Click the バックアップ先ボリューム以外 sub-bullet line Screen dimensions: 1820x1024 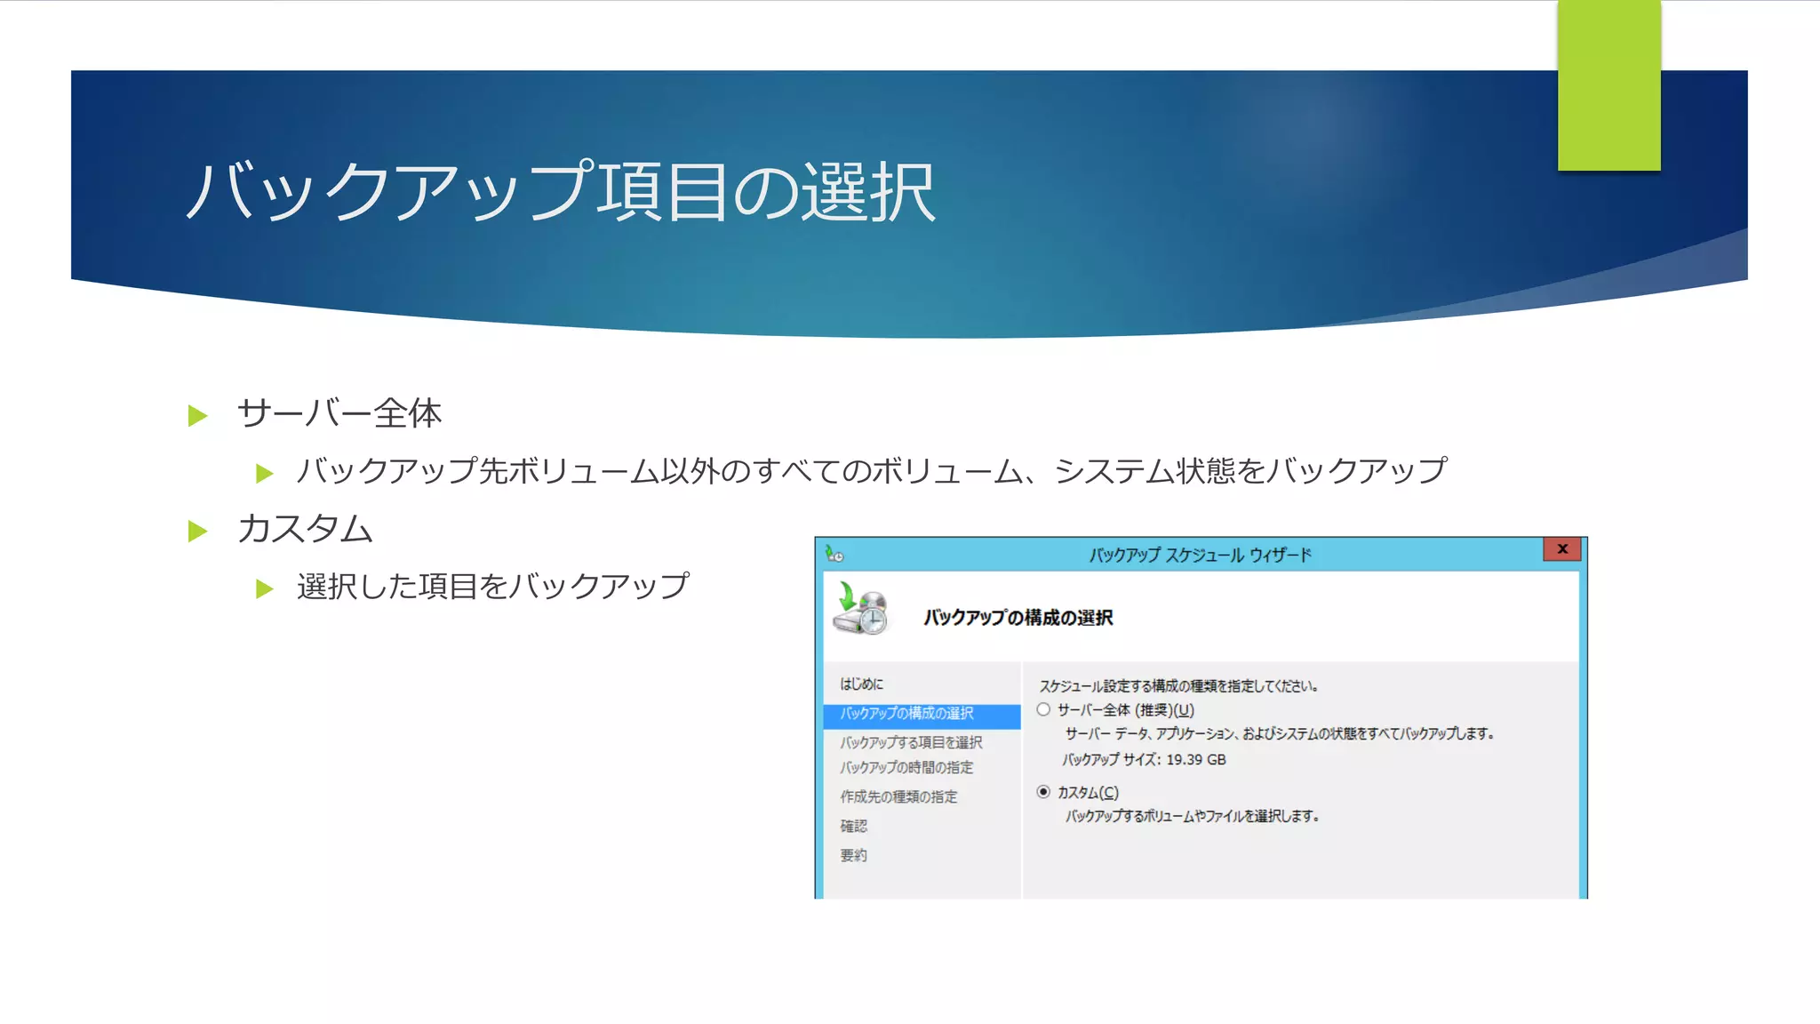pyautogui.click(x=872, y=470)
